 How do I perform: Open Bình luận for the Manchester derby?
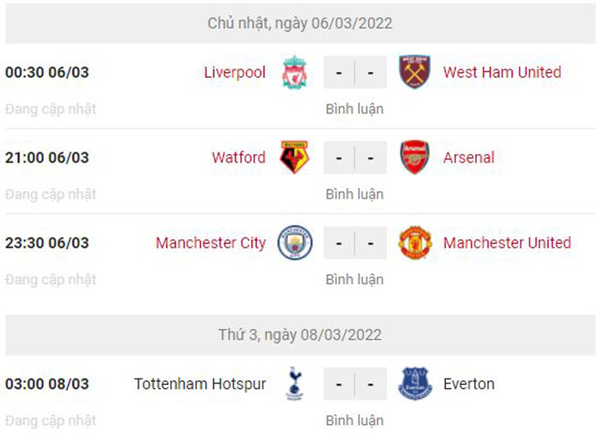(354, 280)
